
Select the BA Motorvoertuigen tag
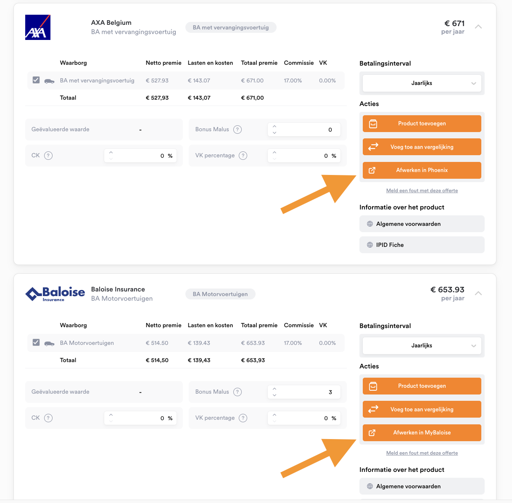220,294
